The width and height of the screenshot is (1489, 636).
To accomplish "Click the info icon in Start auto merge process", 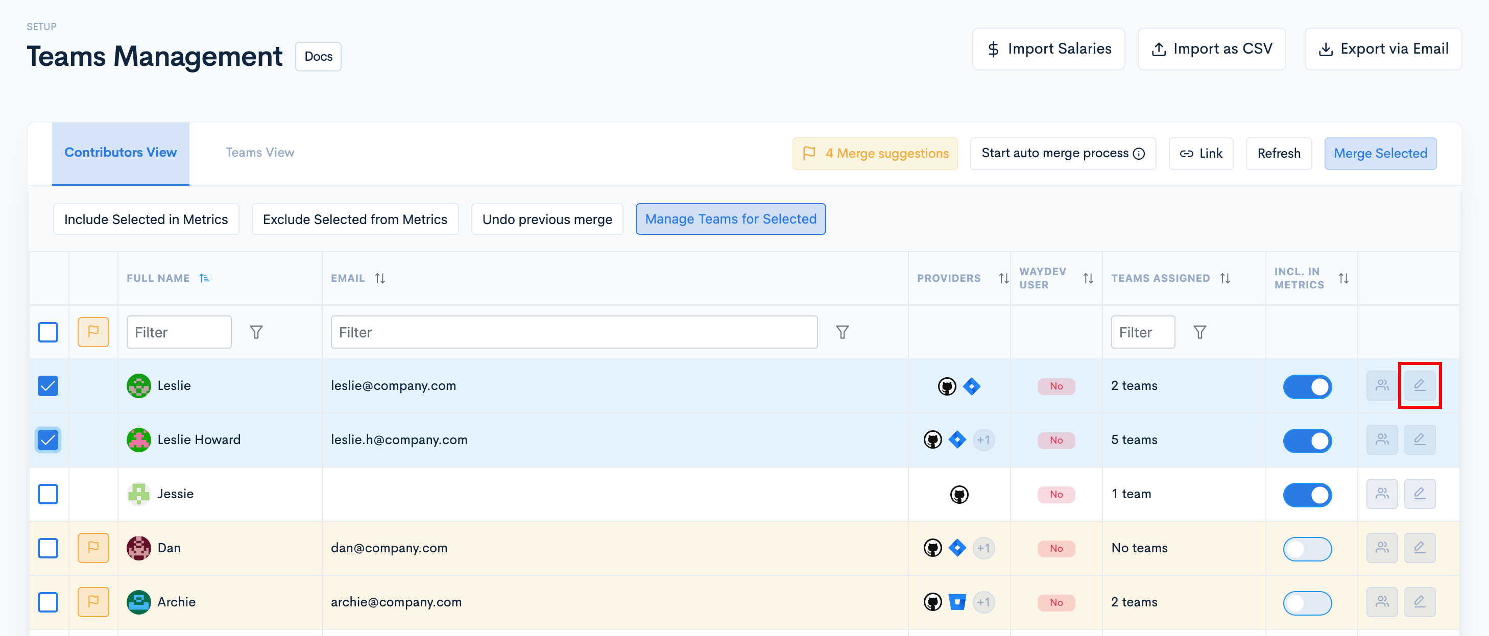I will 1139,154.
